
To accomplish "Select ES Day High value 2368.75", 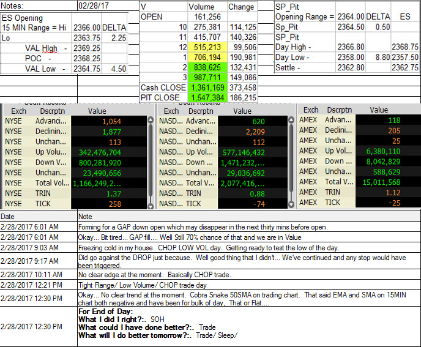I will 405,47.
